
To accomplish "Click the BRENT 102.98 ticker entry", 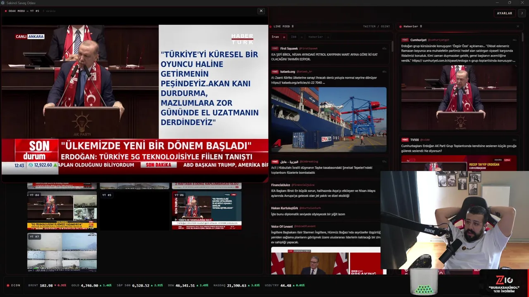I will point(47,285).
